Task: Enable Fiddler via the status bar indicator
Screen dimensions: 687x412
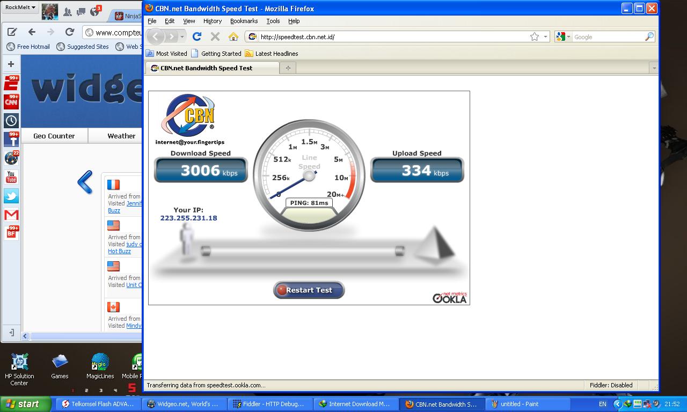Action: [611, 385]
